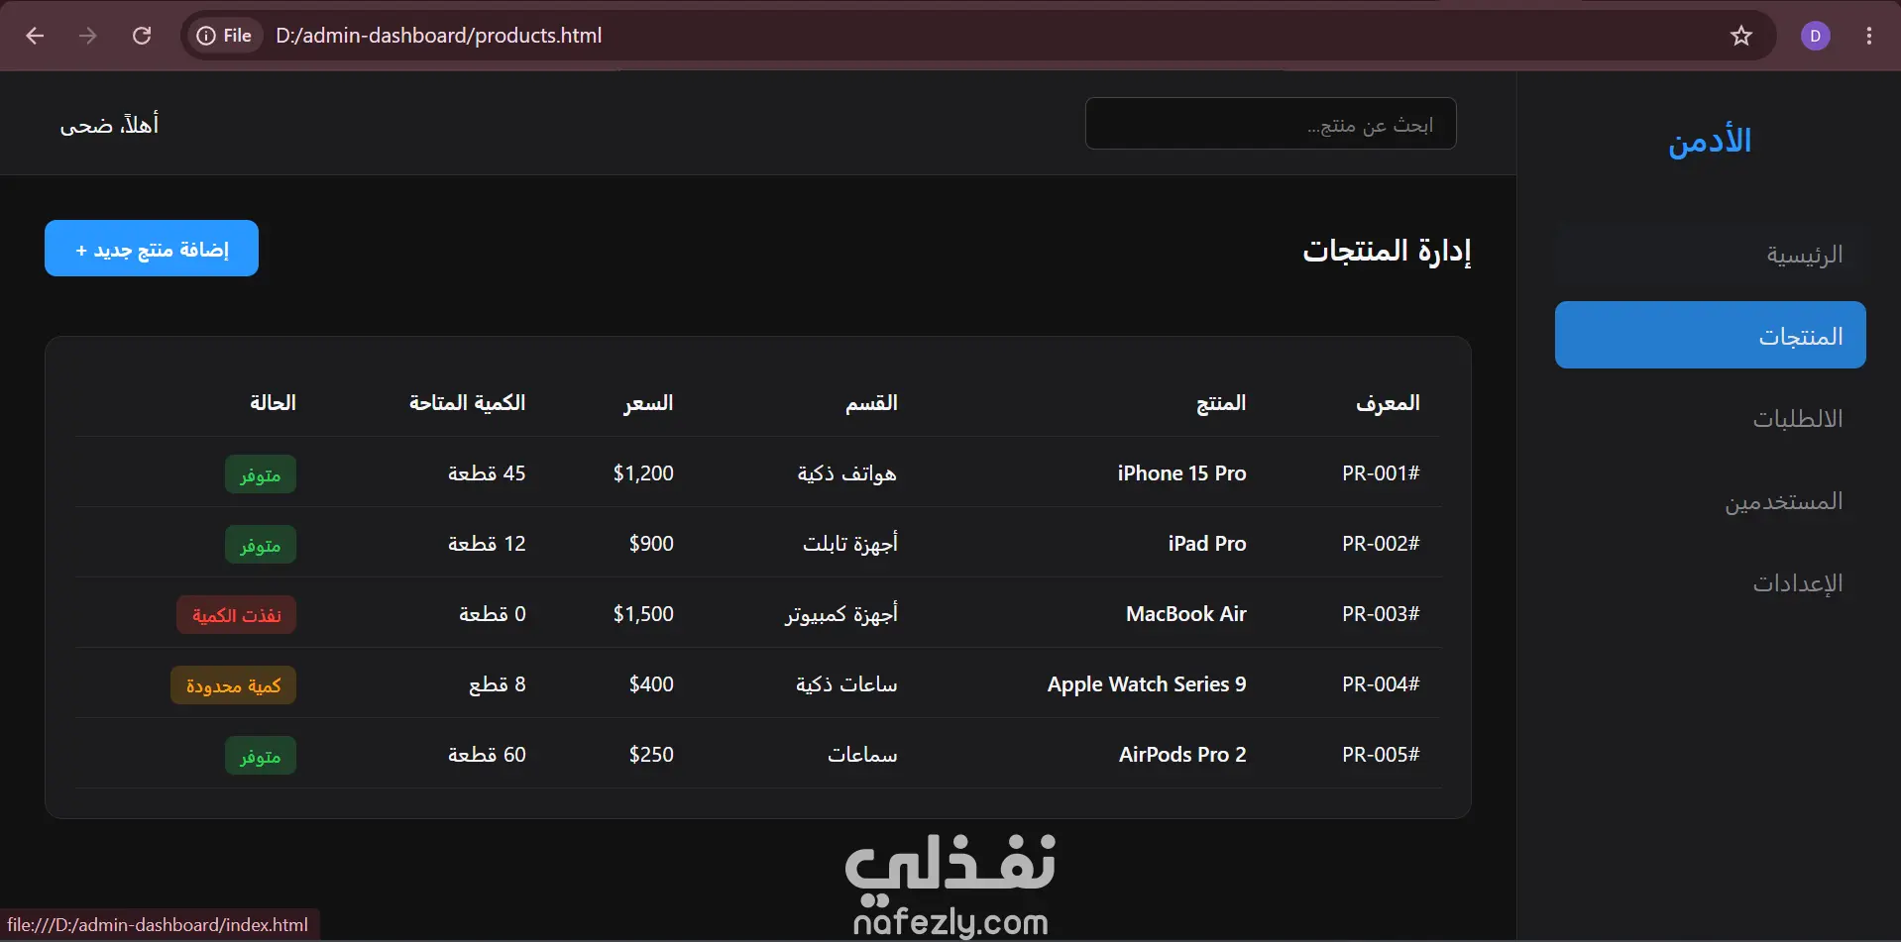Click the المنتج column header
The height and width of the screenshot is (942, 1901).
click(1221, 403)
